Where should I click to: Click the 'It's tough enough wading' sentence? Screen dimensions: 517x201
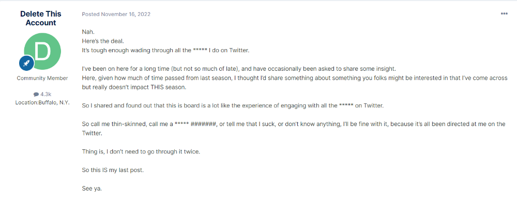(x=167, y=51)
